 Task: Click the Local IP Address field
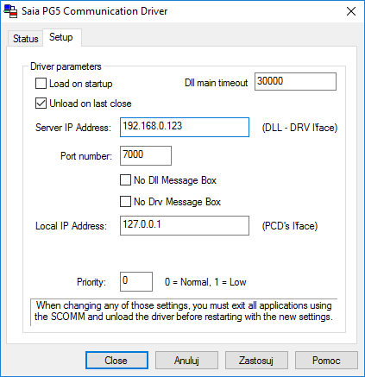click(185, 225)
